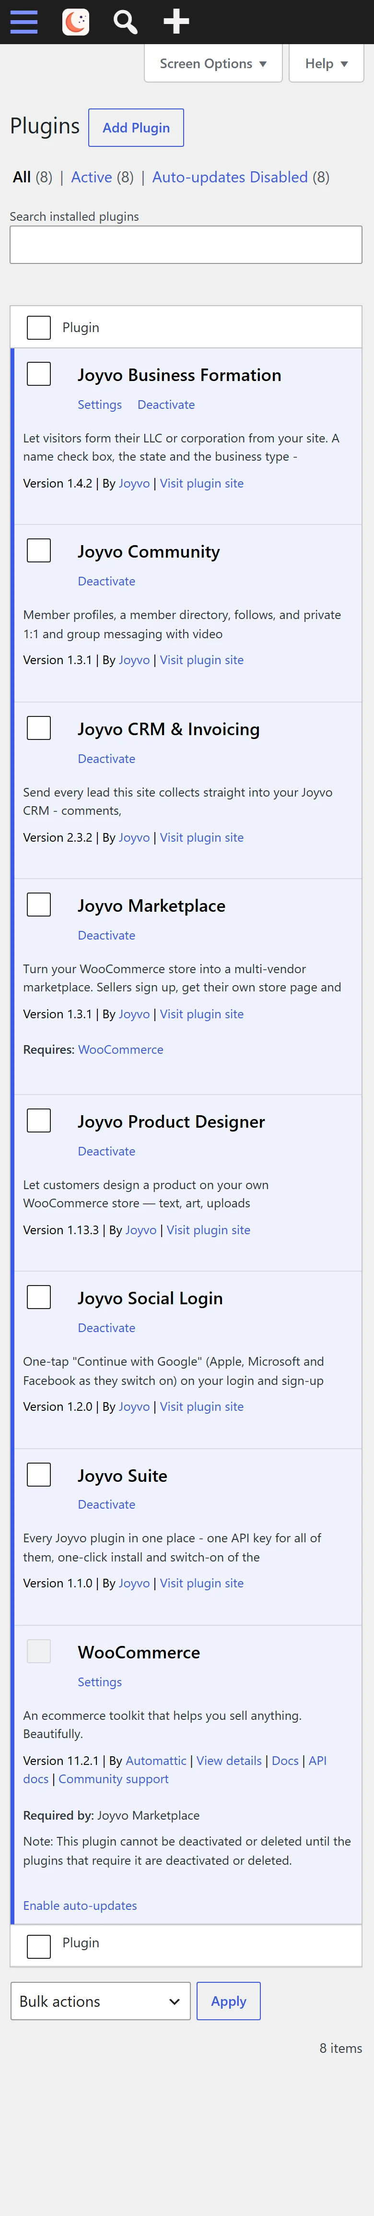The height and width of the screenshot is (2216, 374).
Task: Click the Joyvo Suite plugin title
Action: pos(122,1476)
